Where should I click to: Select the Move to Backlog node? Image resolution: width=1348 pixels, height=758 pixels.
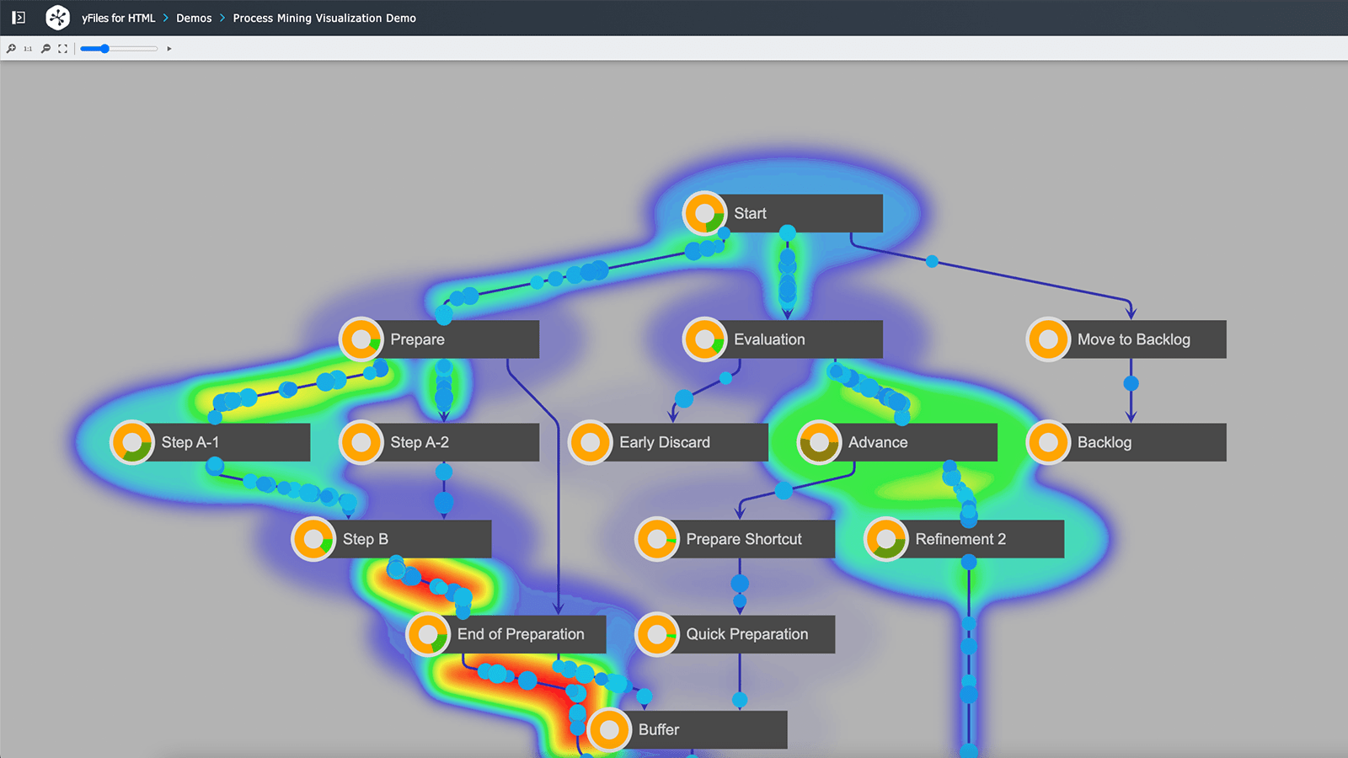(x=1126, y=339)
